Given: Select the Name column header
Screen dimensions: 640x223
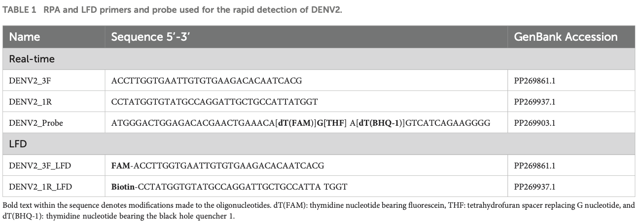Looking at the screenshot, I should tap(25, 37).
